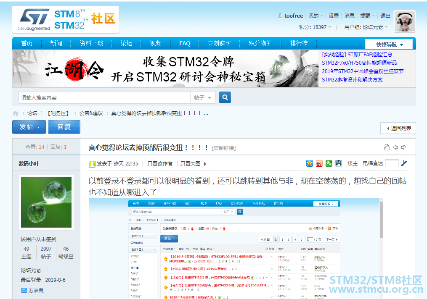Click the 江湖令 STM32 banner image
The width and height of the screenshot is (427, 299).
(166, 68)
